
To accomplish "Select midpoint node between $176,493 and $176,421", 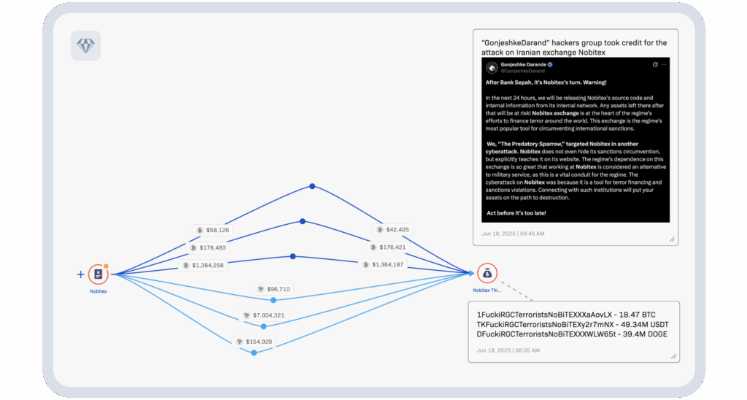I will pos(303,221).
